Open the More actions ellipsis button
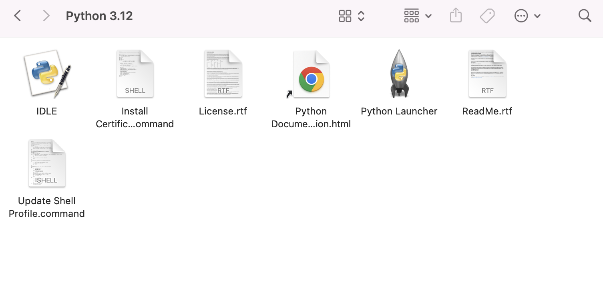This screenshot has width=603, height=293. (x=521, y=16)
